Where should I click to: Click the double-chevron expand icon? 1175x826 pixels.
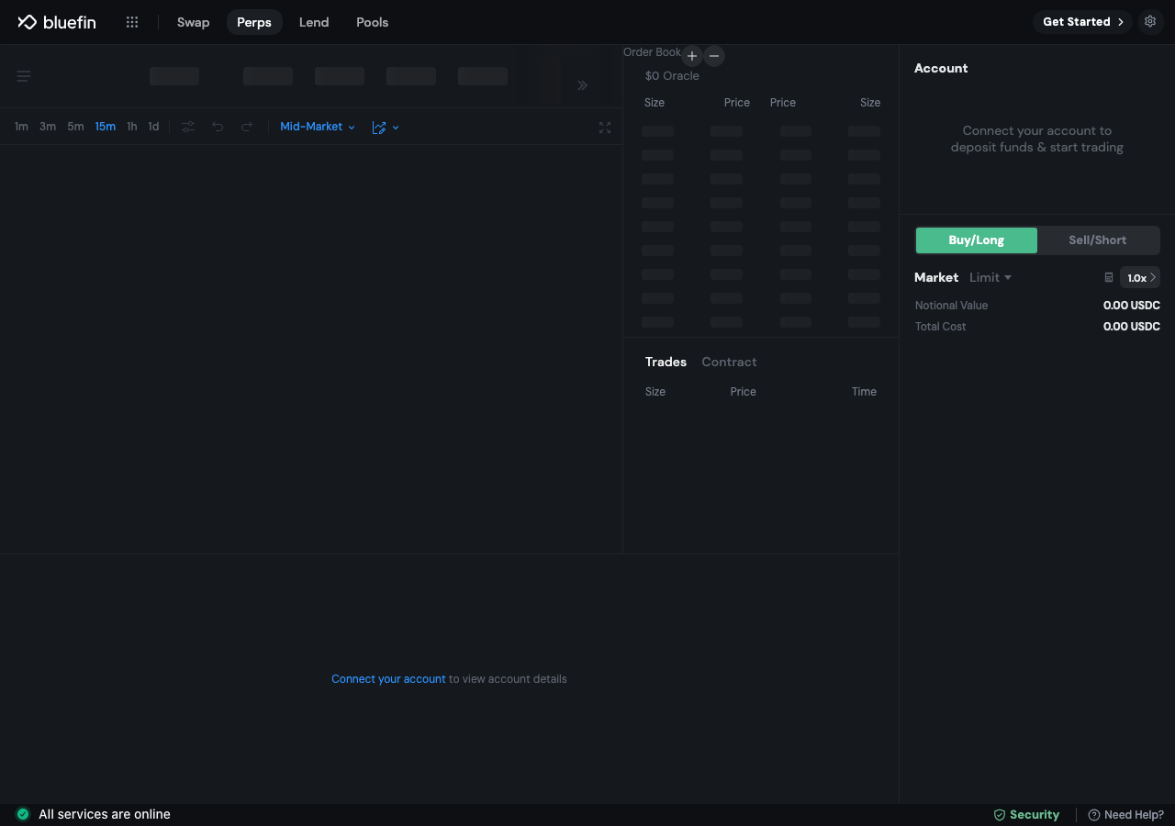coord(582,85)
